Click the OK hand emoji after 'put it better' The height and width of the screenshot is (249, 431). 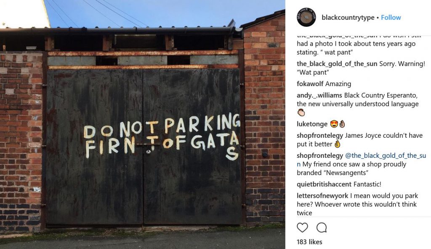(x=337, y=144)
